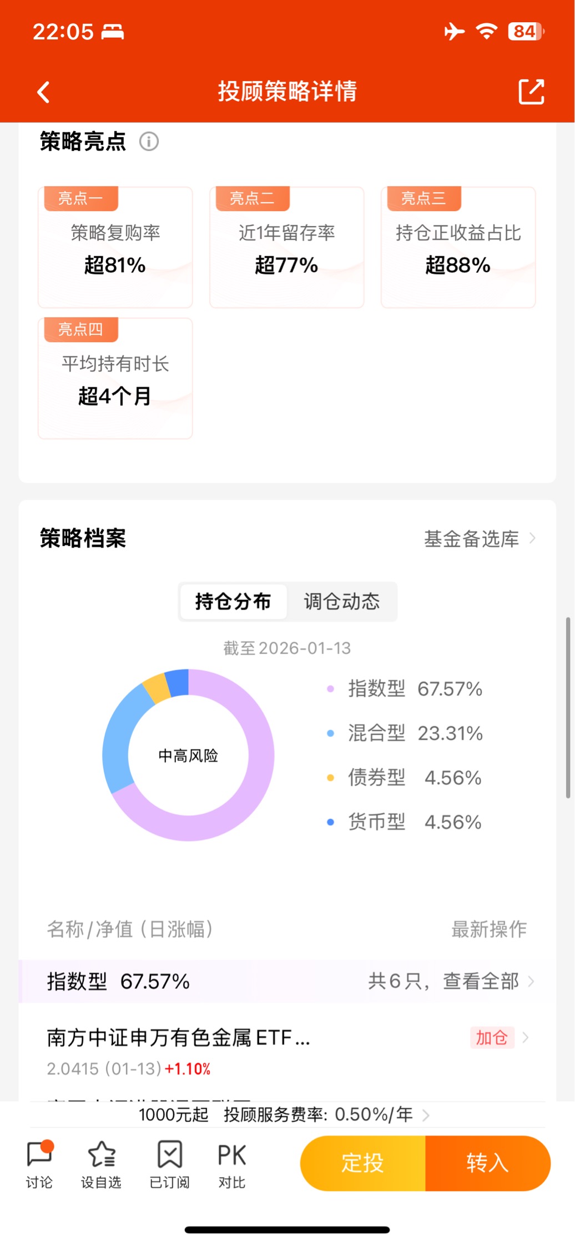Toggle the 已订阅 subscription icon
This screenshot has height=1245, width=575.
pos(169,1163)
